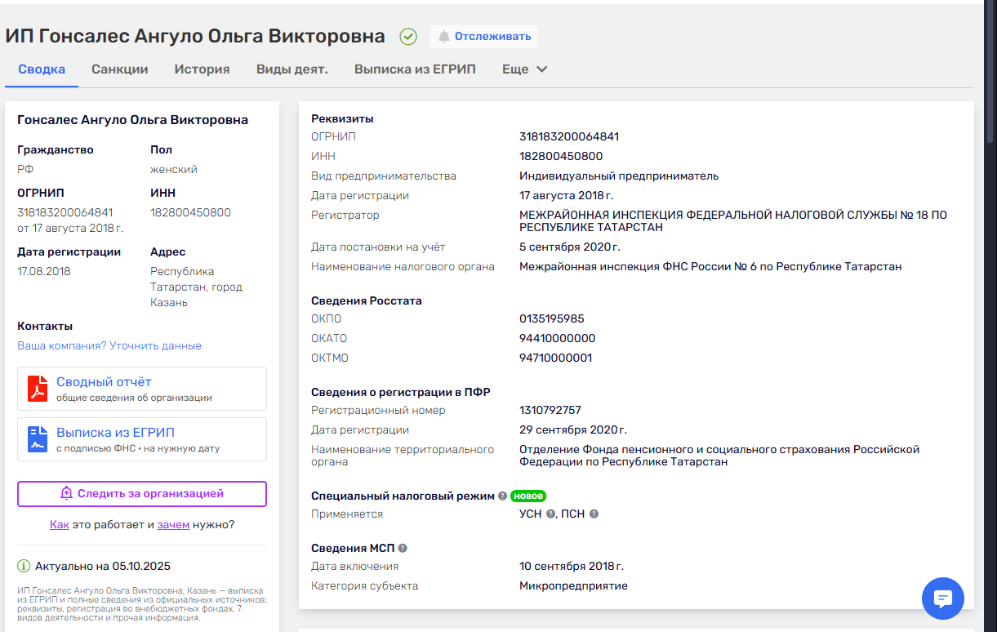This screenshot has width=997, height=632.
Task: Click the date 17.08.2018 in left card
Action: [44, 272]
